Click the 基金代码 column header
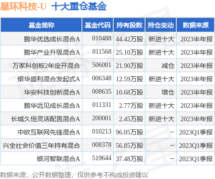 (x=98, y=25)
